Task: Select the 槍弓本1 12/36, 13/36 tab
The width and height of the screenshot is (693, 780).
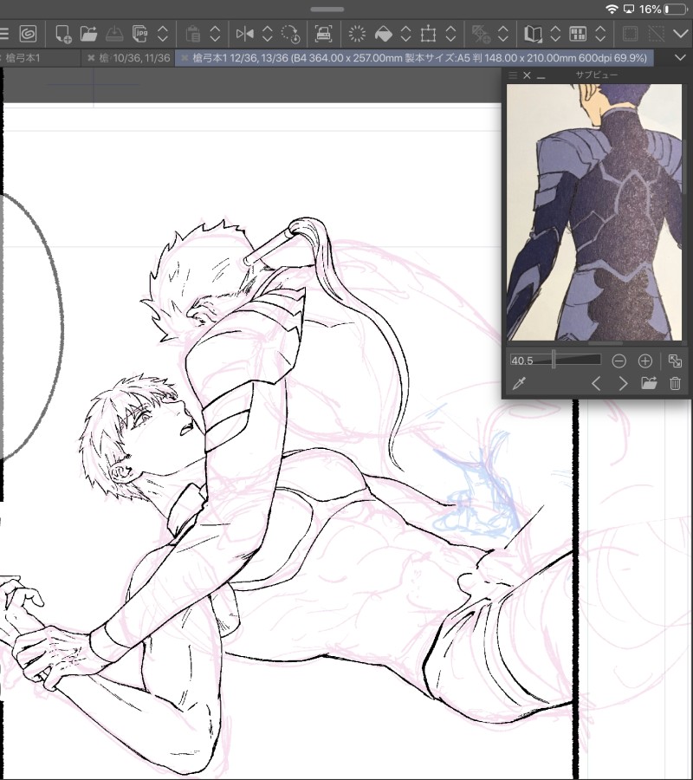Action: [414, 58]
